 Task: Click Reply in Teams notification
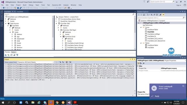pyautogui.click(x=157, y=96)
